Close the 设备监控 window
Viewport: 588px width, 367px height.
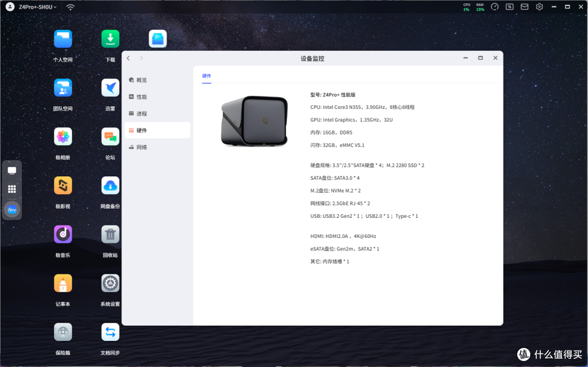[495, 58]
